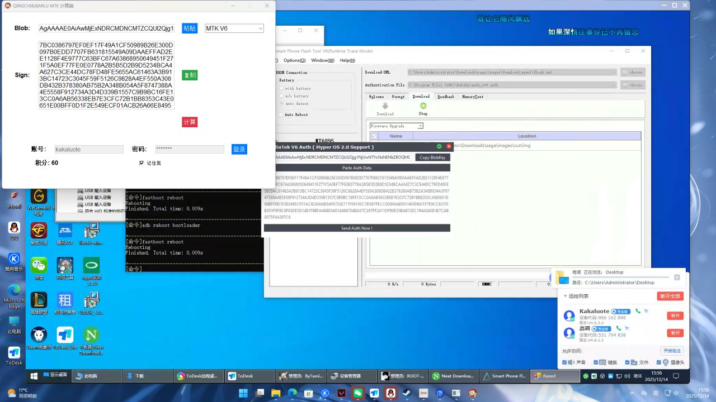Viewport: 716px width, 402px height.
Task: Open Microsoft Edge desktop shortcut
Action: tap(14, 291)
